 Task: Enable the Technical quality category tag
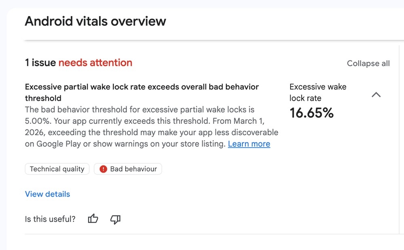57,169
